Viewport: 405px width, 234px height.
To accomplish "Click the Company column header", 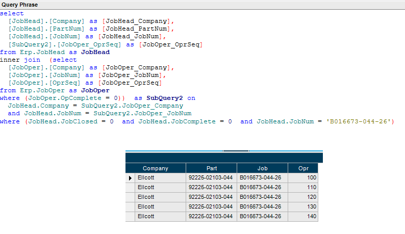I will point(156,168).
